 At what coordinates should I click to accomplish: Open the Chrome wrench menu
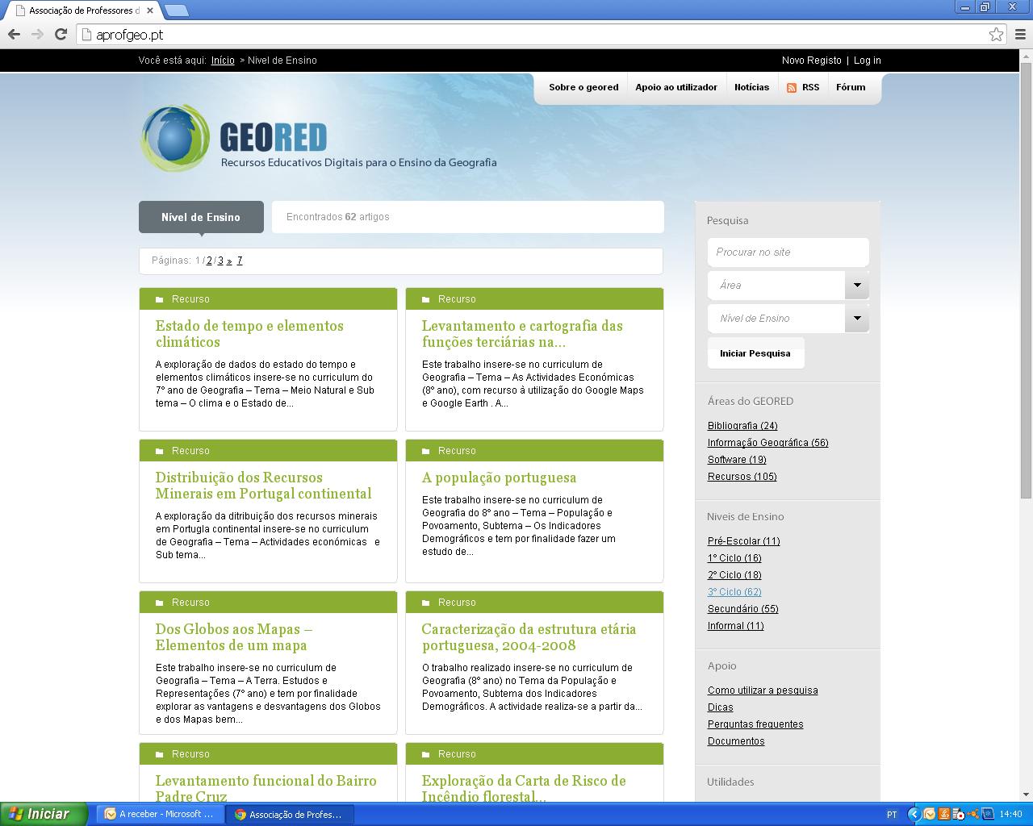pyautogui.click(x=1020, y=34)
